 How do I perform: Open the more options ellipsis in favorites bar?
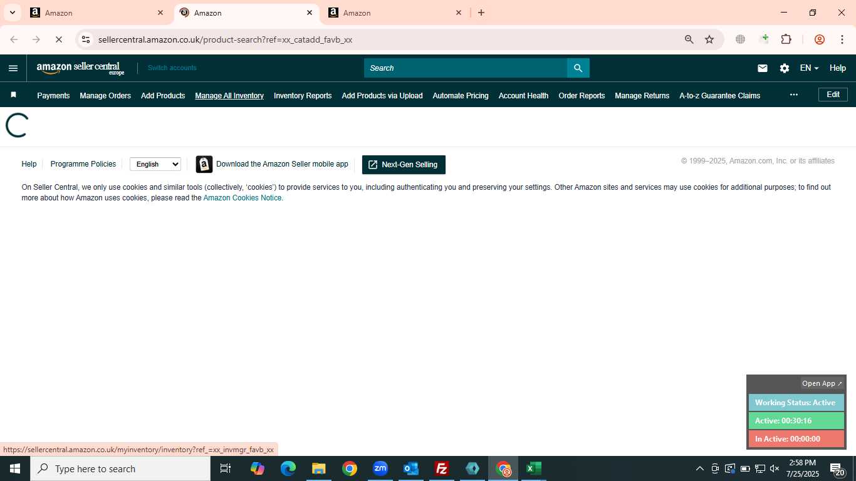(x=794, y=95)
